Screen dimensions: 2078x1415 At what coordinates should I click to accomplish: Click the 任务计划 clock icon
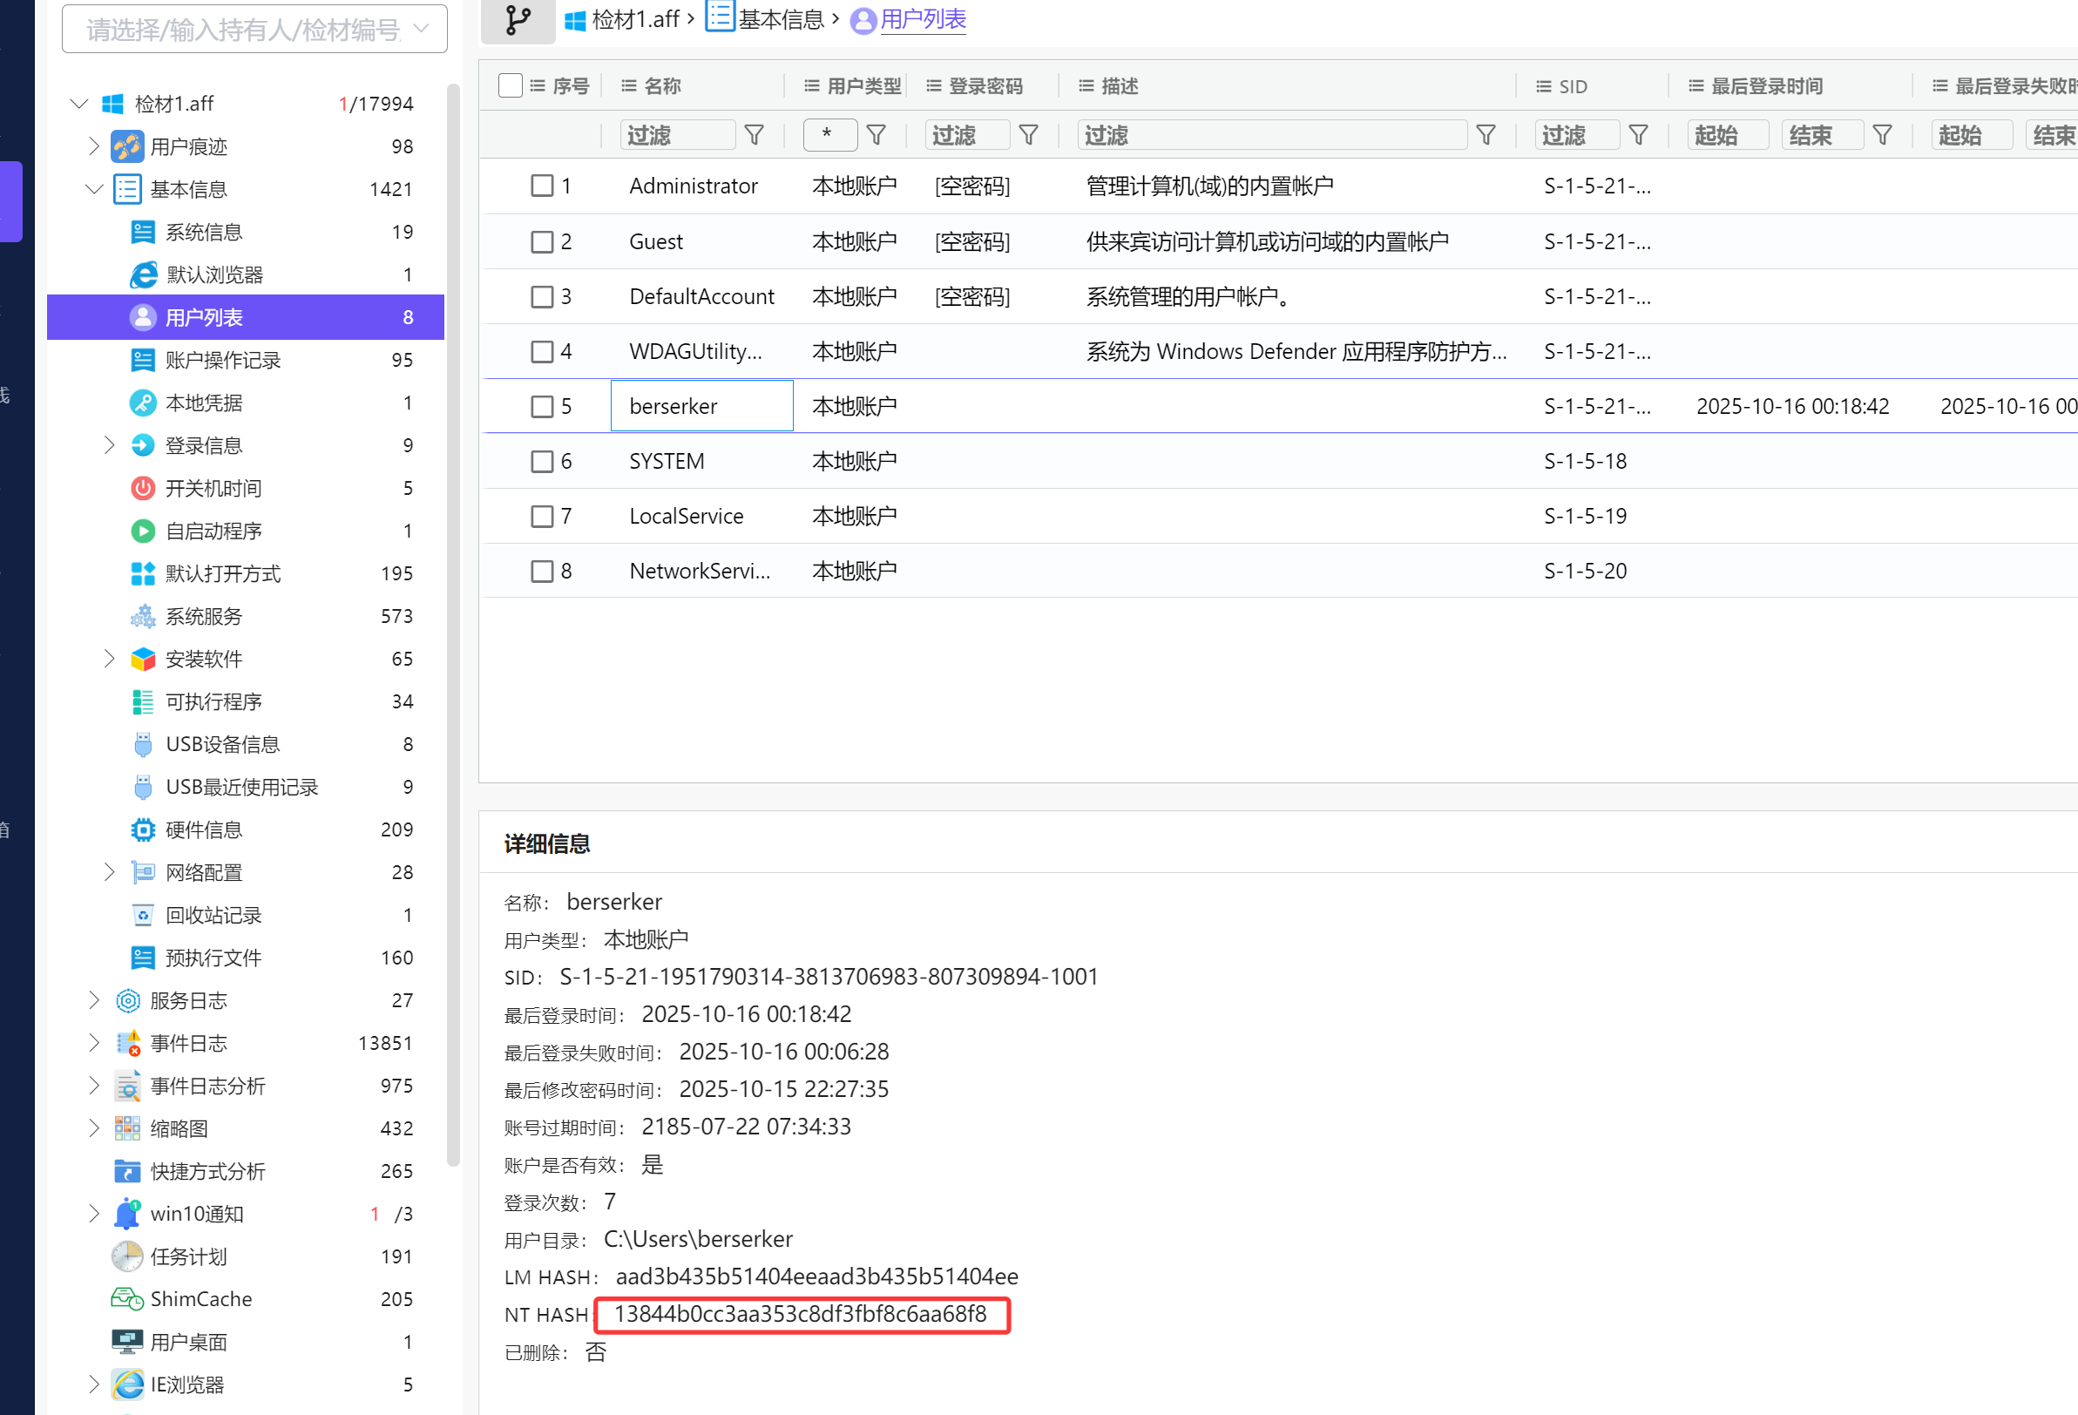point(127,1256)
